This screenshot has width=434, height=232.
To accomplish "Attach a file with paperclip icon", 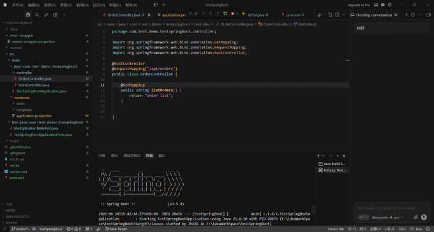I will click(x=415, y=217).
